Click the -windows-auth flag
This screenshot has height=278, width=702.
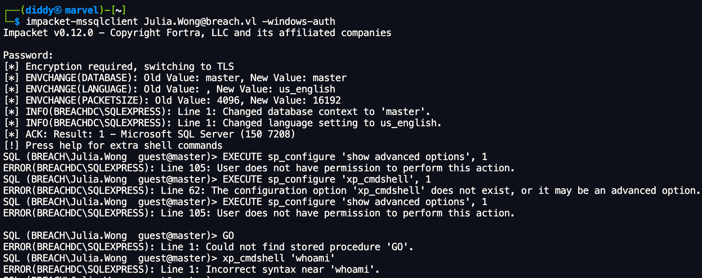click(x=298, y=21)
